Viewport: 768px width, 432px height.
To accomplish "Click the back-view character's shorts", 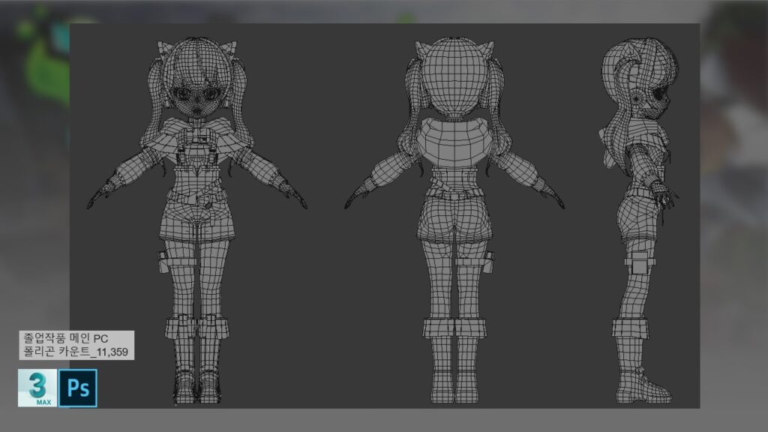I will point(453,214).
